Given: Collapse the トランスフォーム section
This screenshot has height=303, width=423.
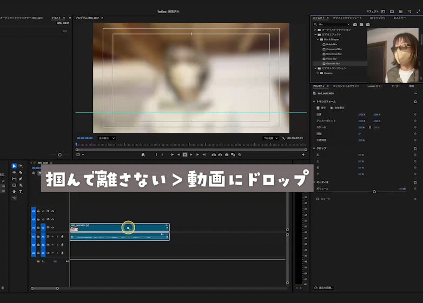Looking at the screenshot, I should click(314, 102).
